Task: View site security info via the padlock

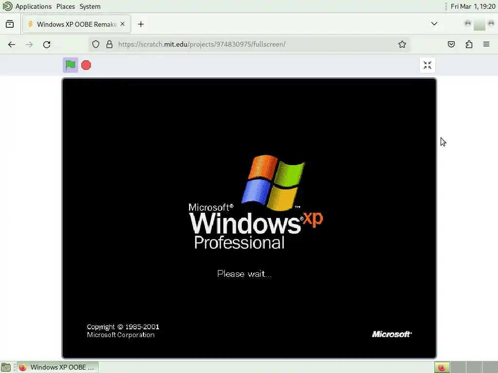Action: coord(109,44)
